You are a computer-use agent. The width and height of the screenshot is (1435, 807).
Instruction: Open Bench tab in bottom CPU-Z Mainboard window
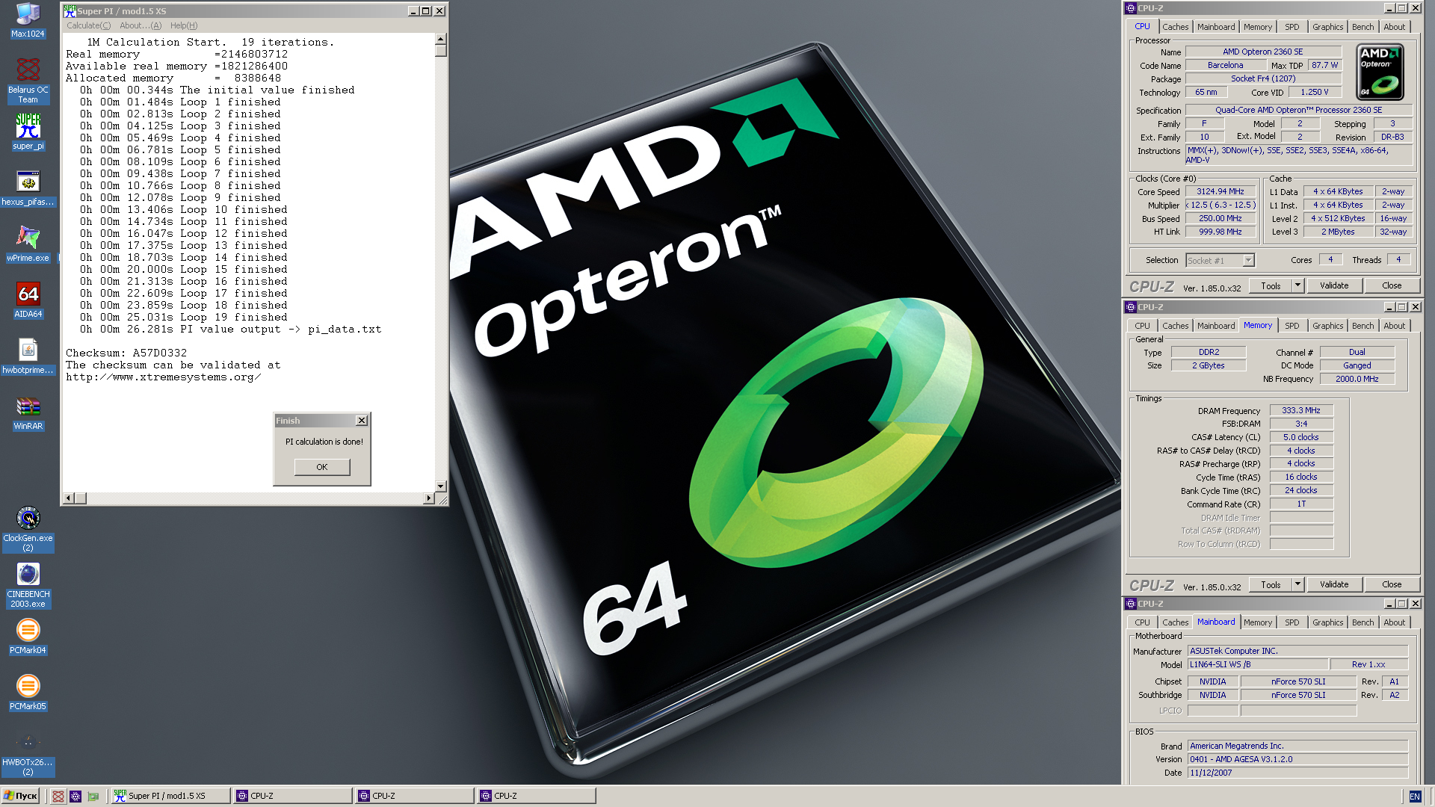point(1363,622)
